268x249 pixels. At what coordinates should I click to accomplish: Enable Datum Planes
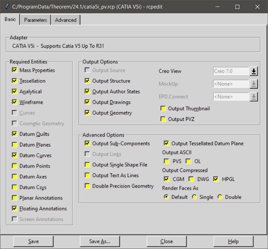pos(15,145)
